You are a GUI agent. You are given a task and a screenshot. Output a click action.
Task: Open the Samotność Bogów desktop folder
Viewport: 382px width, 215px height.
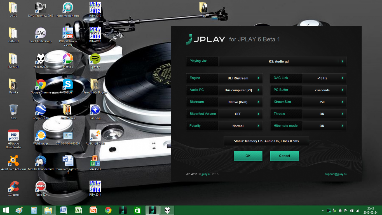click(x=95, y=86)
